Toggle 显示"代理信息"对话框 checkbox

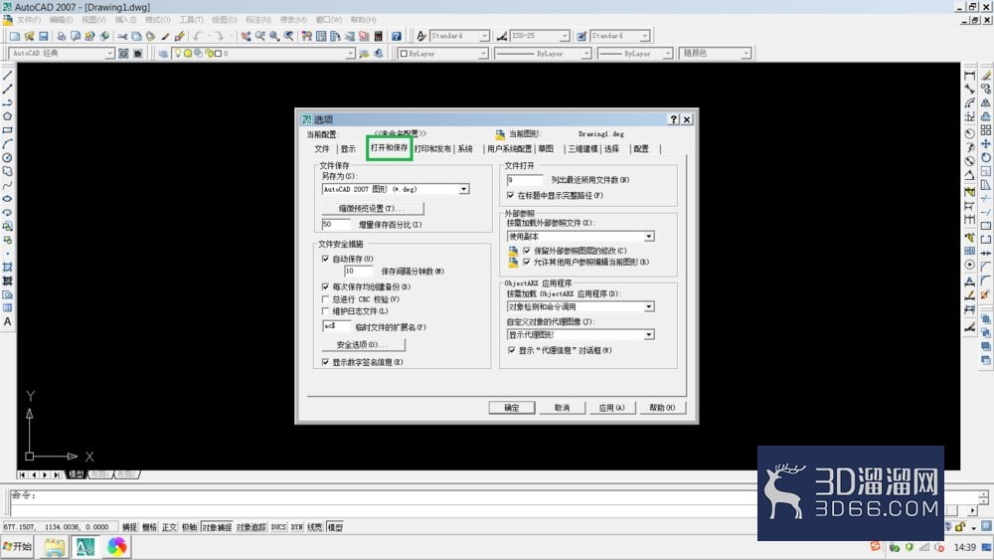click(511, 350)
